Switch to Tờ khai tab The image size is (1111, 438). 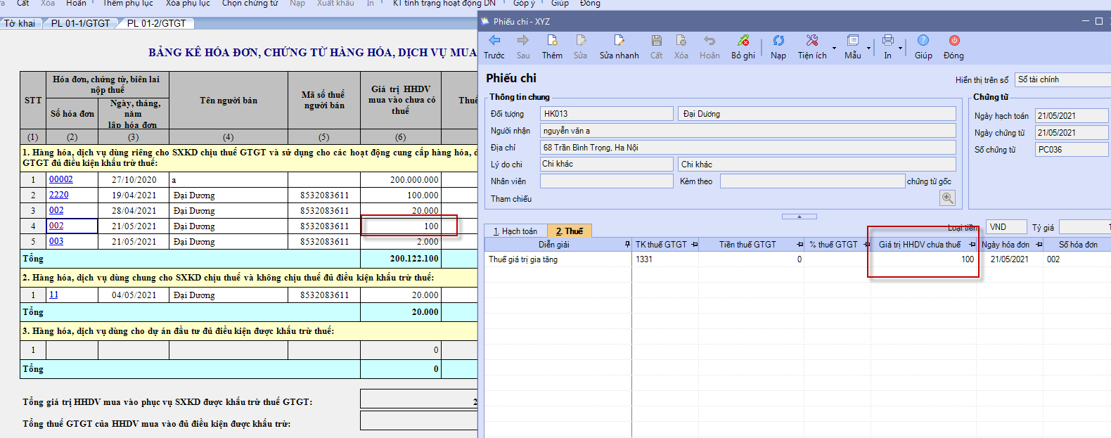coord(20,23)
